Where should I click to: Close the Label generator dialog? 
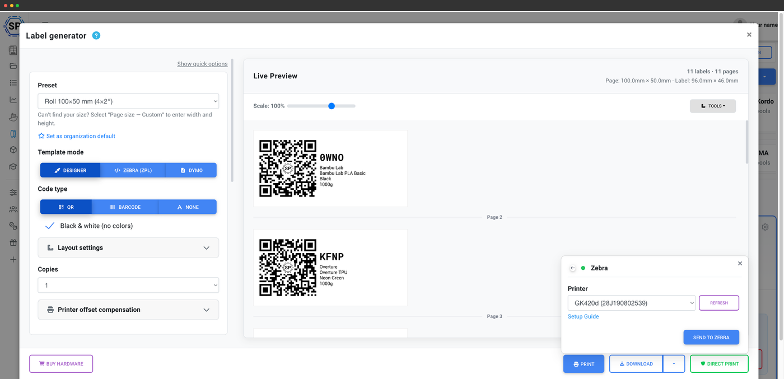(x=749, y=35)
